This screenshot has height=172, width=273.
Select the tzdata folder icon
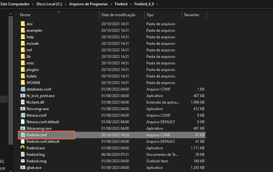pyautogui.click(x=23, y=76)
